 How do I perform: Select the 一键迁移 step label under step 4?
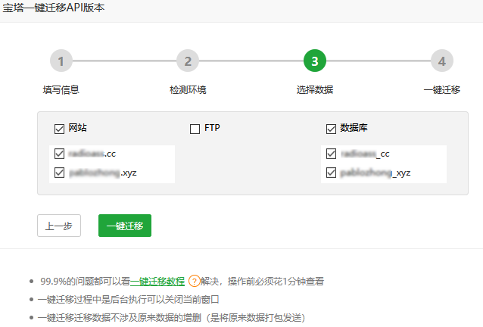441,89
